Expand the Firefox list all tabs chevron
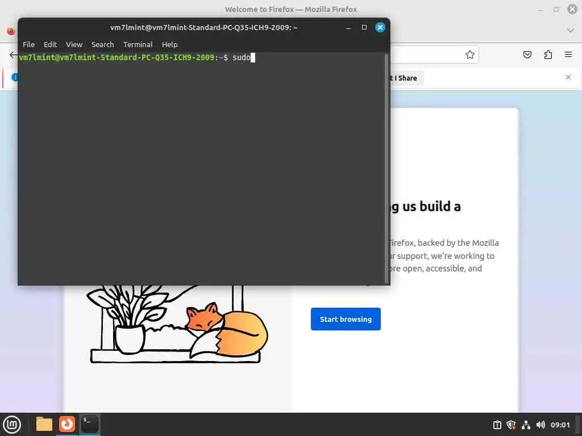Image resolution: width=582 pixels, height=436 pixels. (571, 31)
